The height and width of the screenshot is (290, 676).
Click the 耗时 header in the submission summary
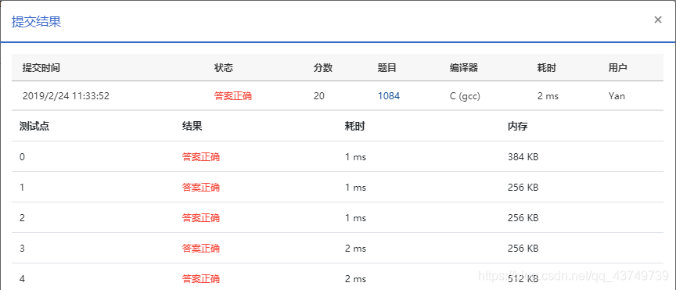click(547, 68)
